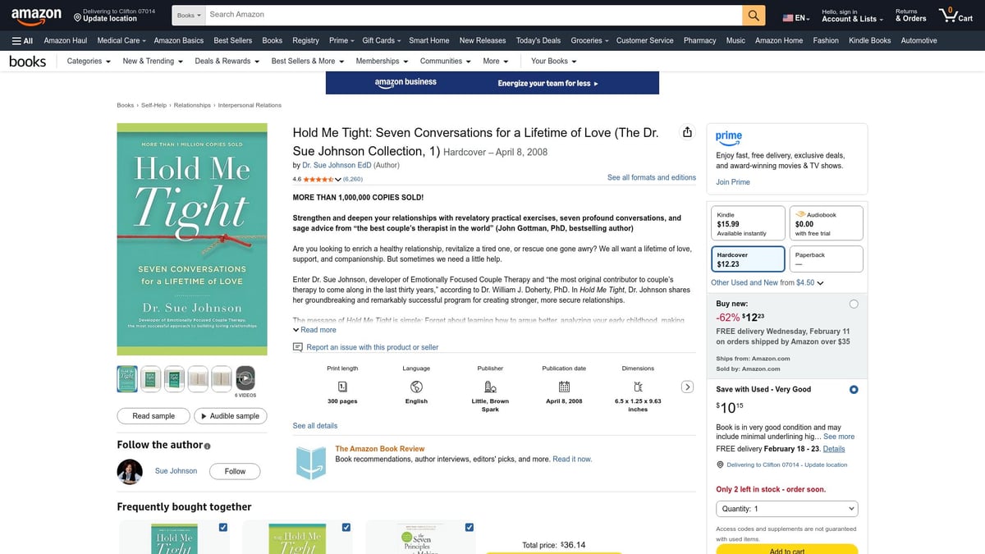The height and width of the screenshot is (554, 985).
Task: Click the orange search magnifier button
Action: click(x=754, y=15)
